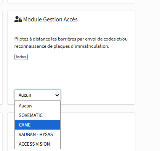The width and height of the screenshot is (160, 151).
Task: Click the inclus badge
Action: coord(21,57)
